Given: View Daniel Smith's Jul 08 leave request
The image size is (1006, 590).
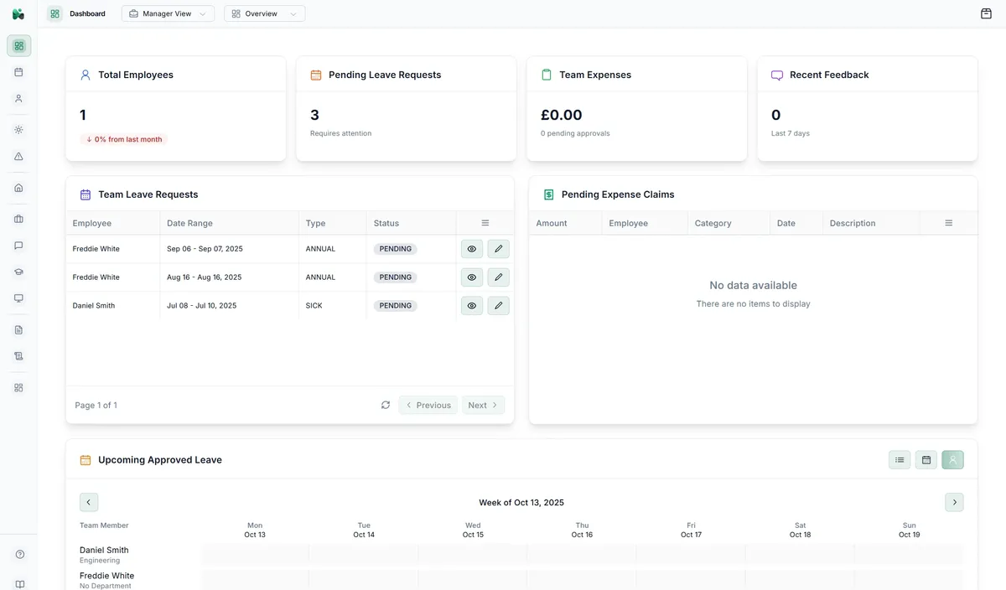Looking at the screenshot, I should coord(472,306).
